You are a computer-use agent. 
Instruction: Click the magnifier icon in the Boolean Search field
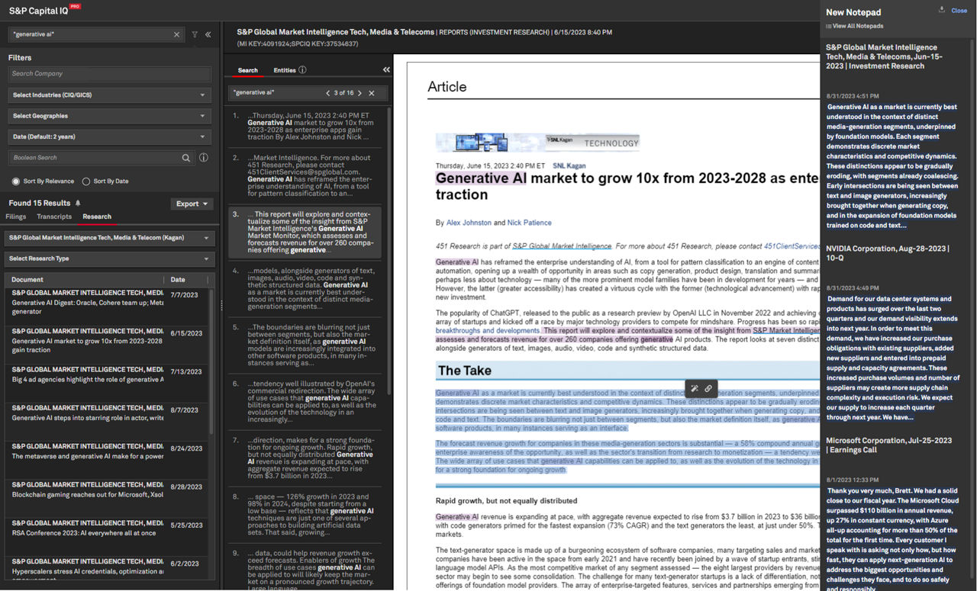(184, 157)
